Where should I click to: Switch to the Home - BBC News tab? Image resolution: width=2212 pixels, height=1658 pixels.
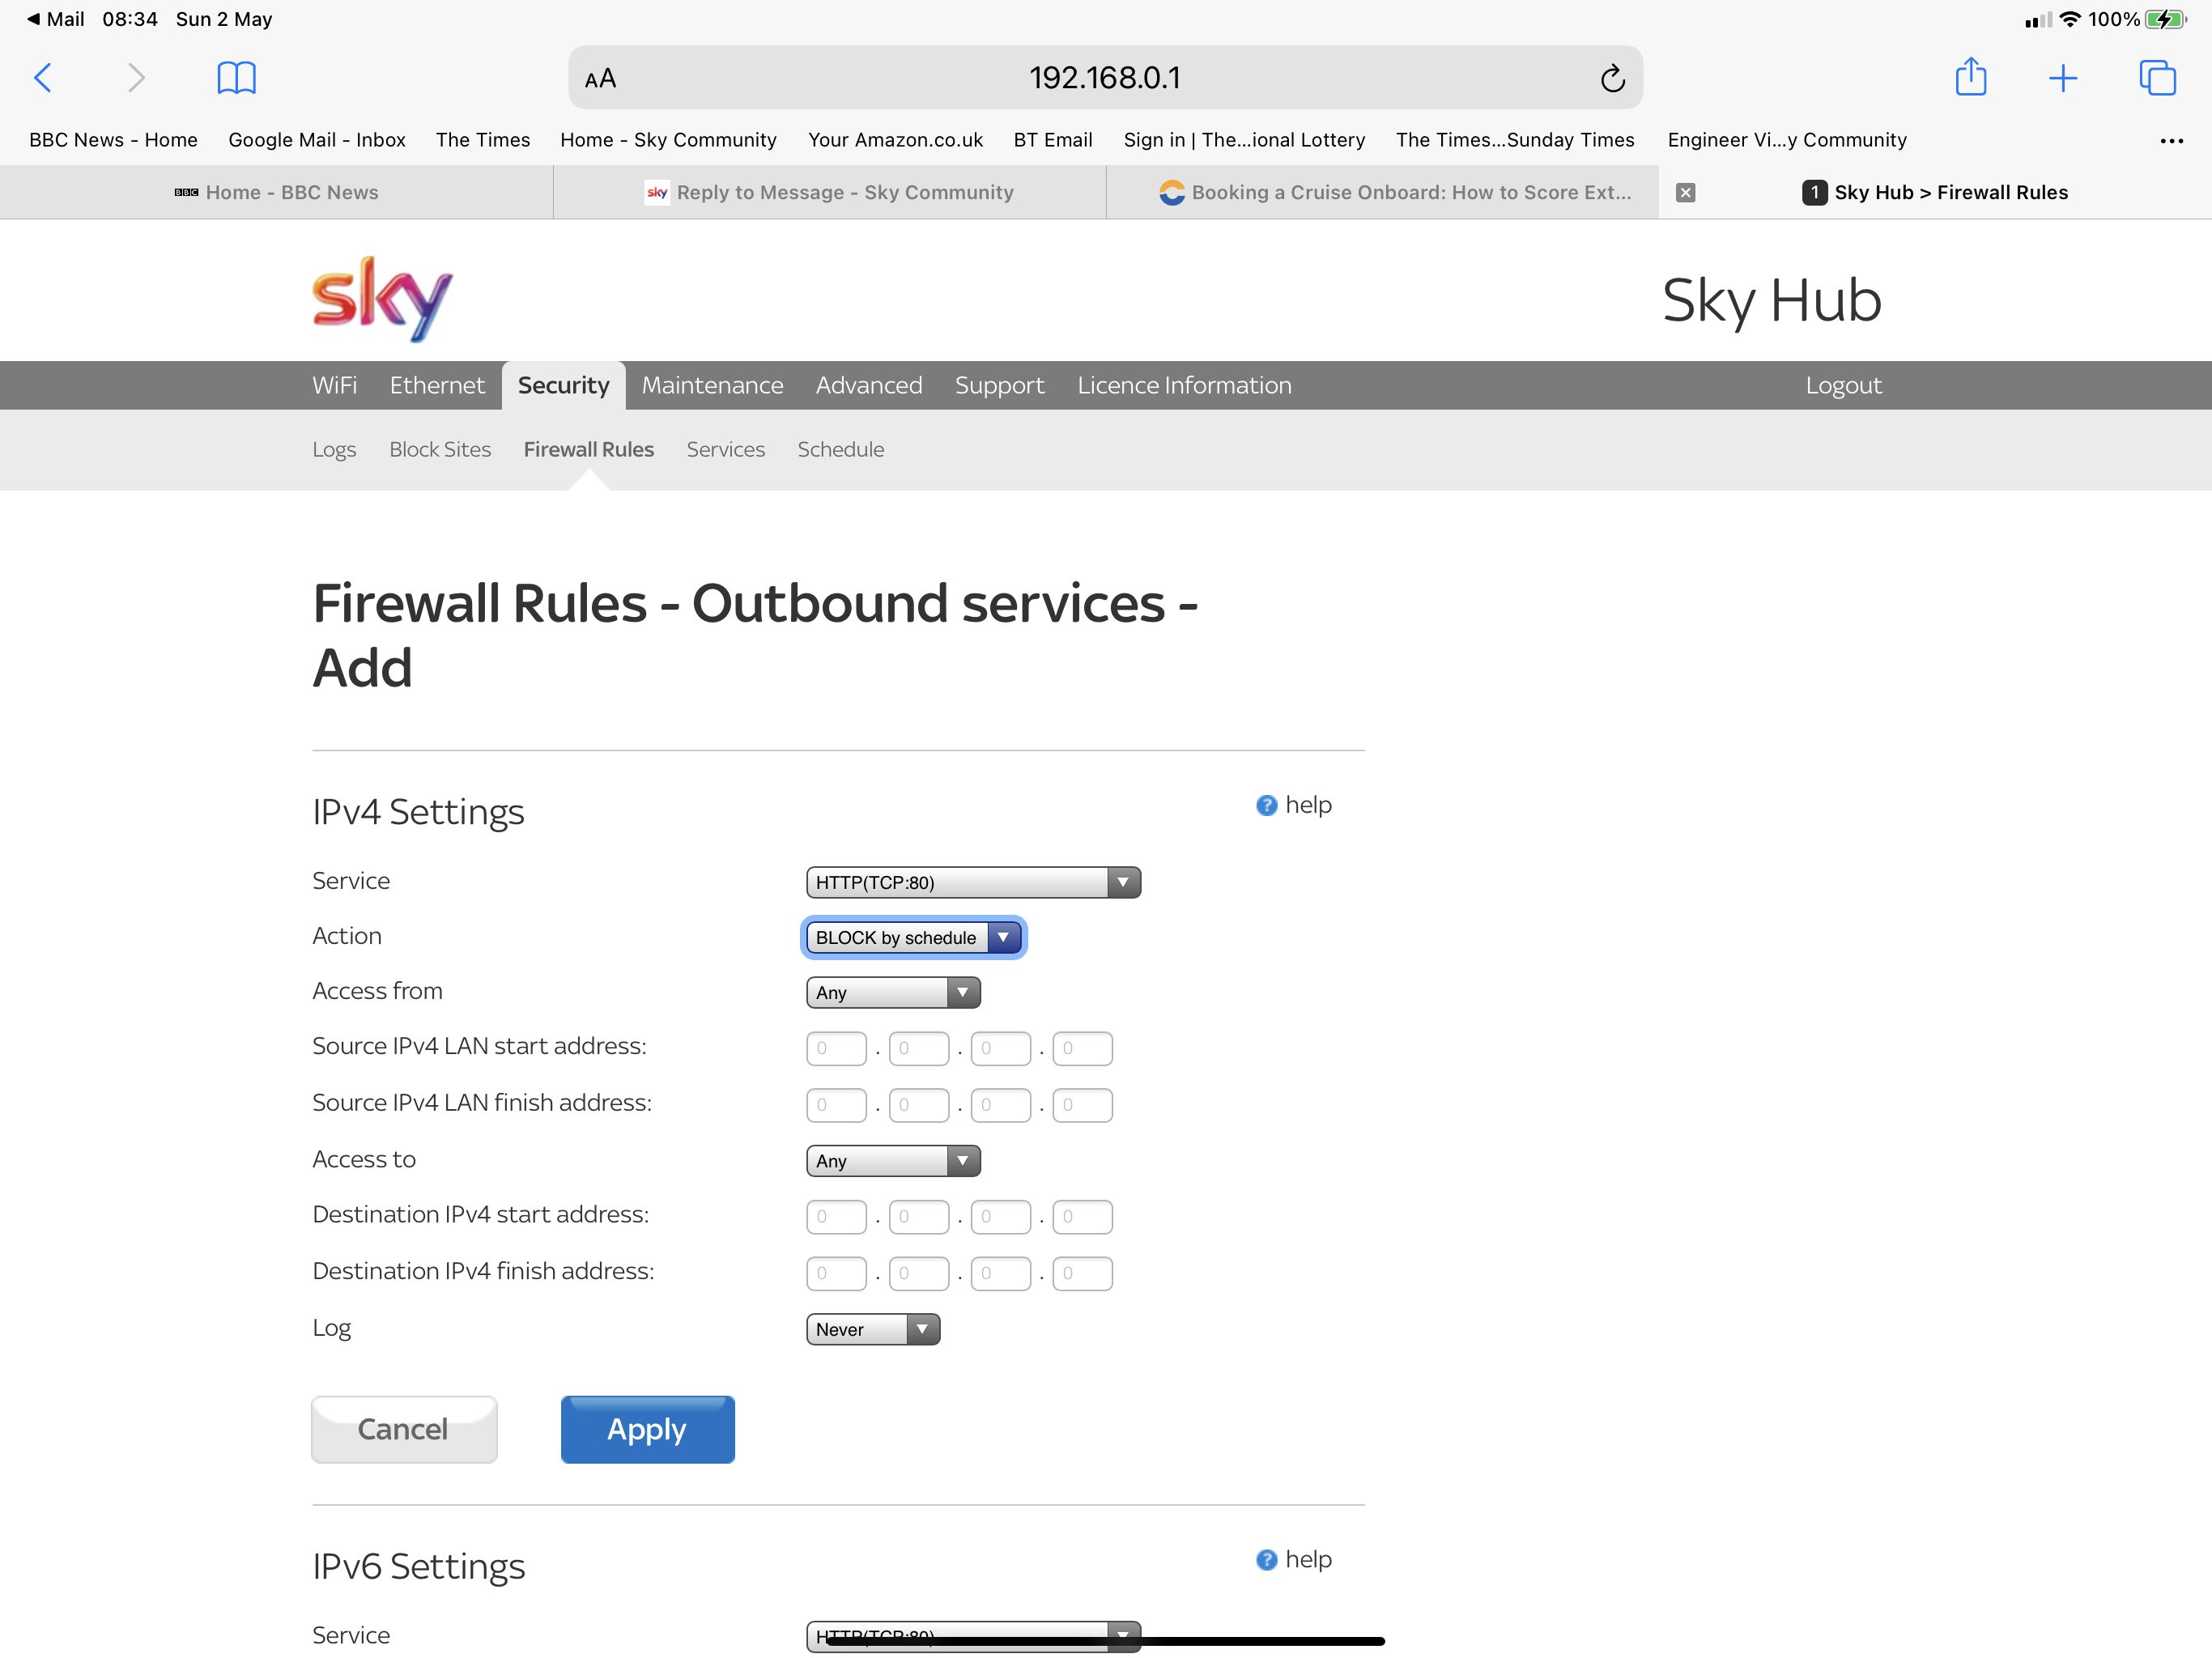point(277,192)
